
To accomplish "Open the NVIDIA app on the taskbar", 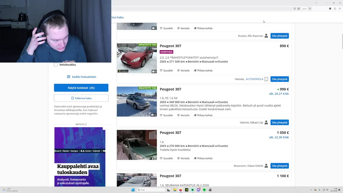I will pos(187,190).
